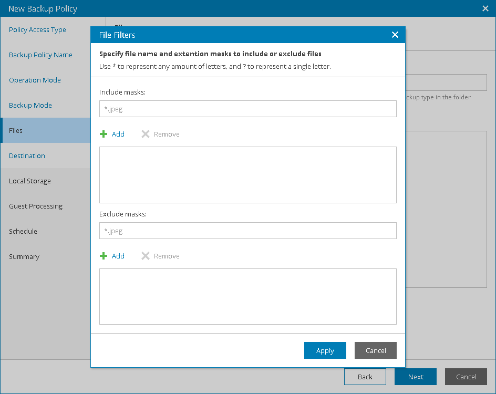Screen dimensions: 496x394
Task: Click the green plus icon under Exclude masks
Action: pos(104,256)
